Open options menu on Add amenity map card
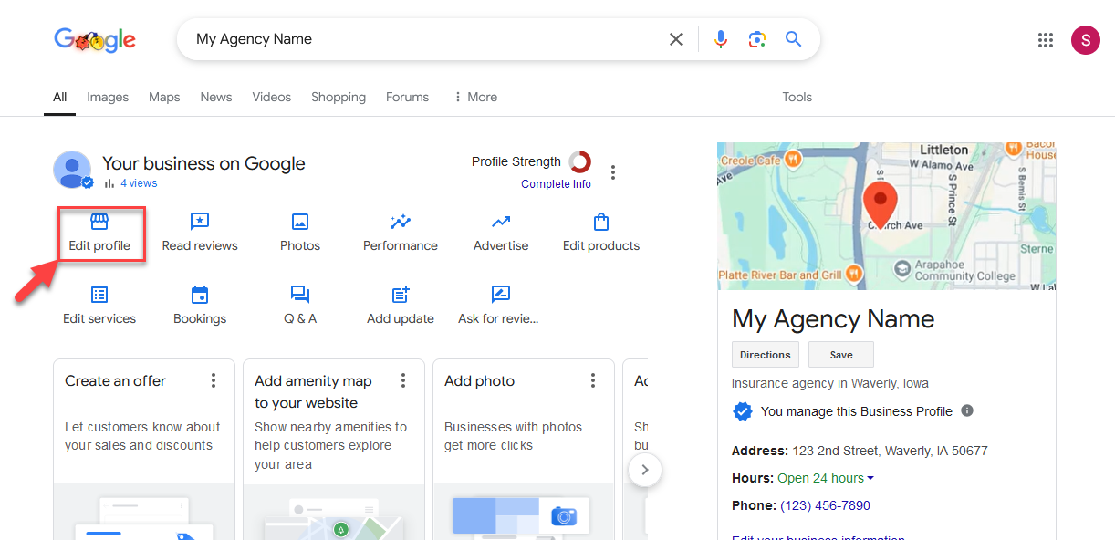The width and height of the screenshot is (1115, 540). point(403,380)
